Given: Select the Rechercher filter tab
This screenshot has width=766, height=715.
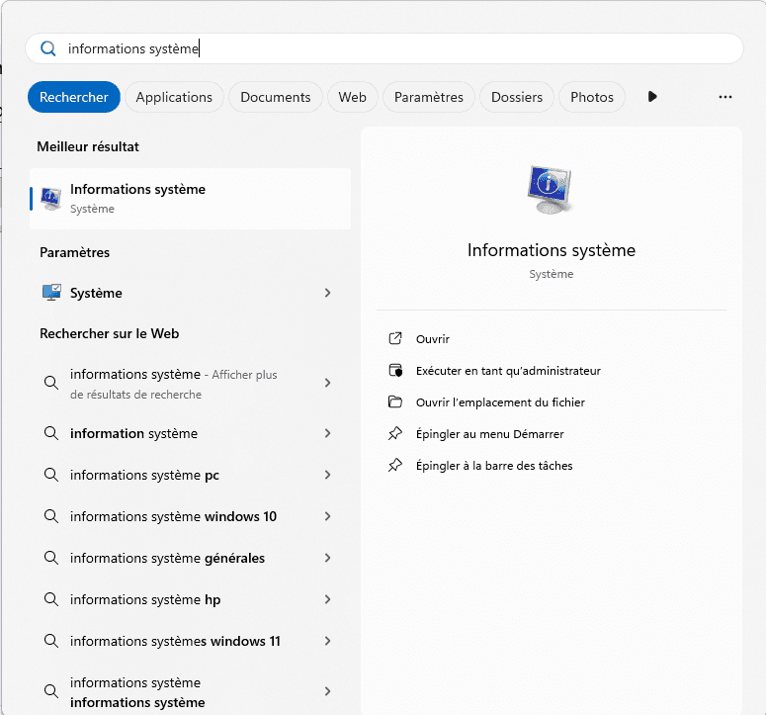Looking at the screenshot, I should [74, 97].
